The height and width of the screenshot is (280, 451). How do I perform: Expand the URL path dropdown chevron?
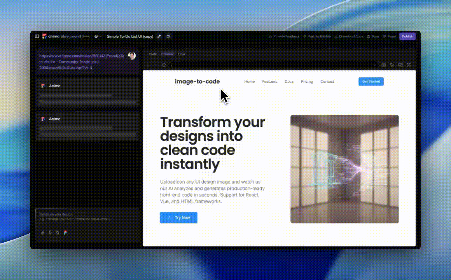[374, 65]
